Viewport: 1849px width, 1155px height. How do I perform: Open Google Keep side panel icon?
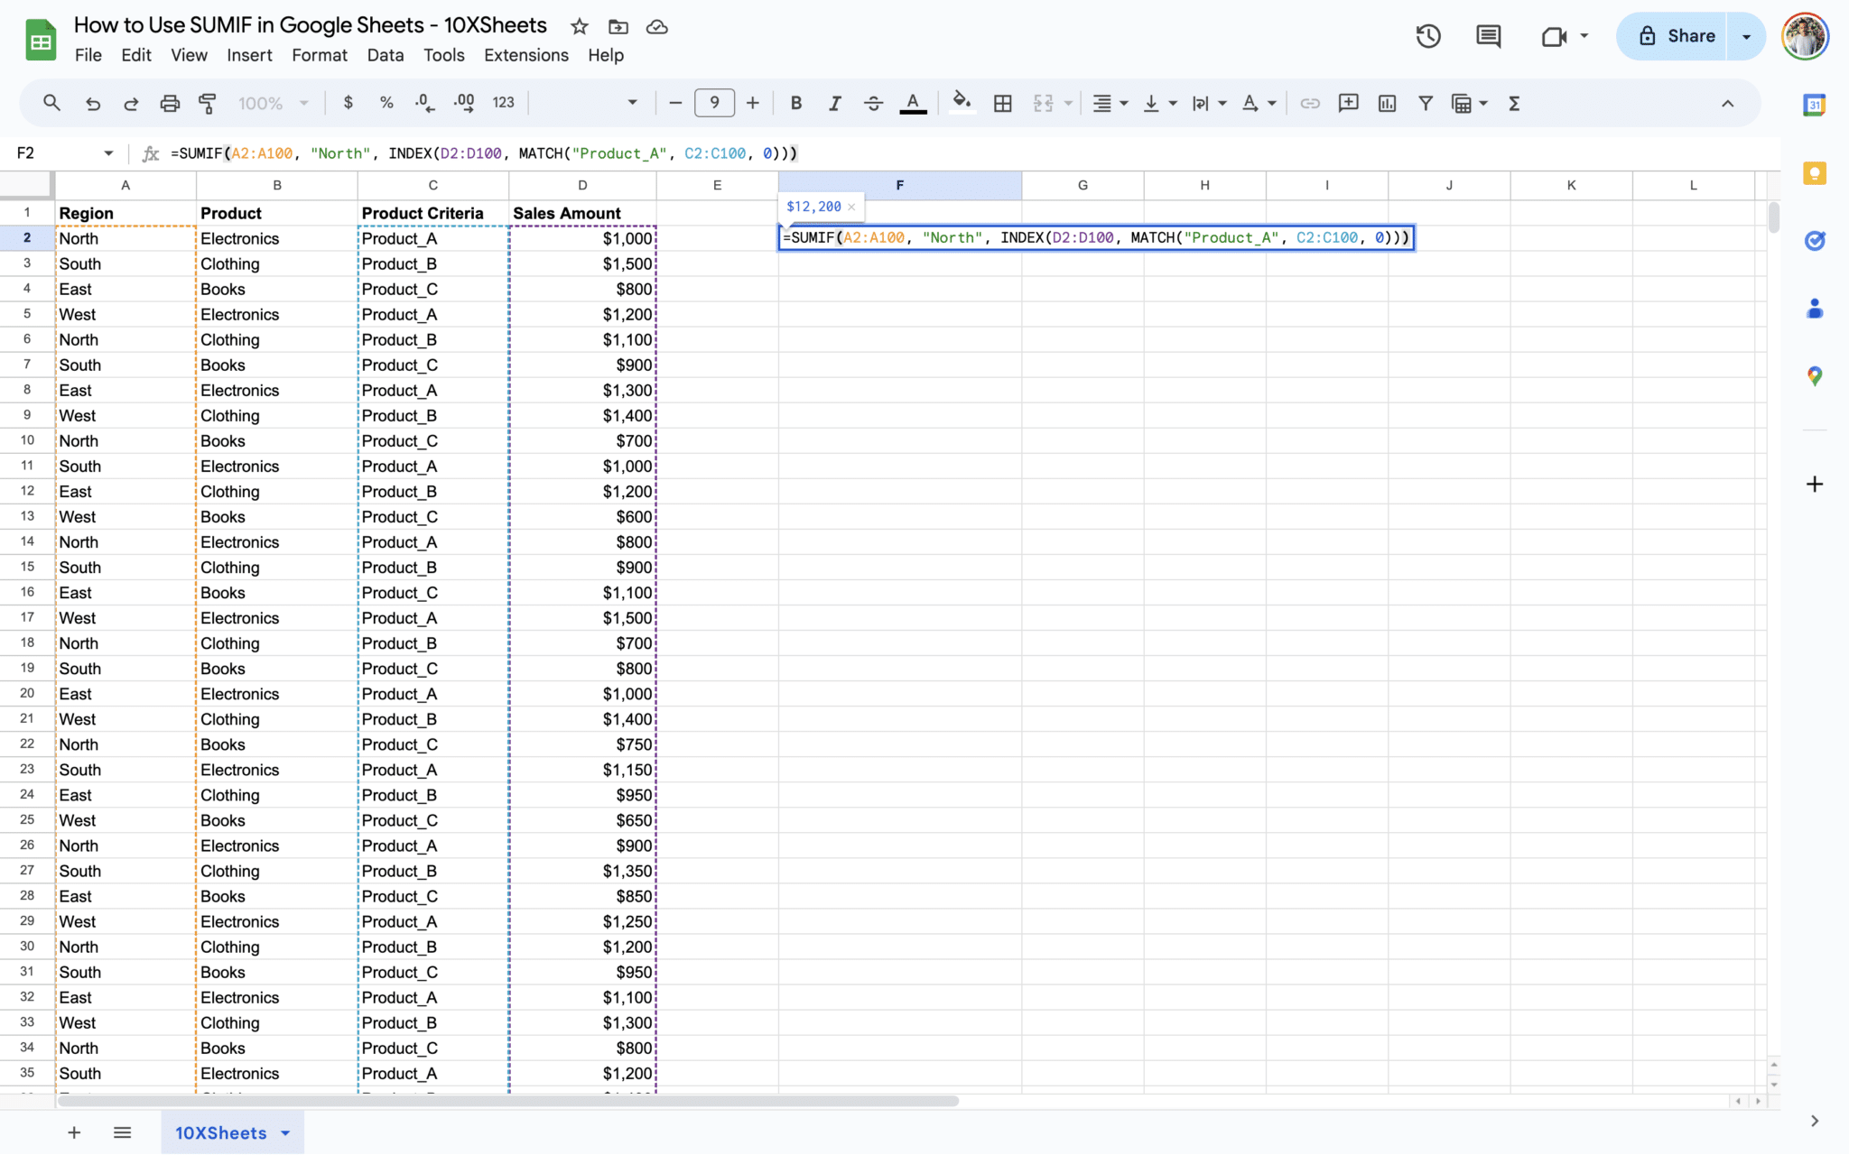1814,173
